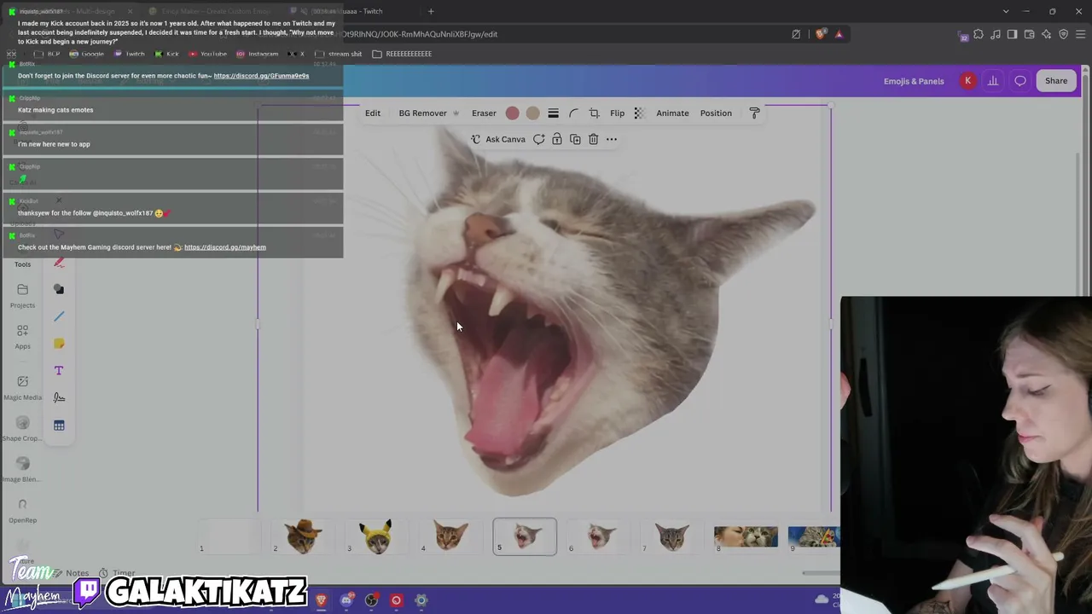Click the Share button

pos(1056,81)
